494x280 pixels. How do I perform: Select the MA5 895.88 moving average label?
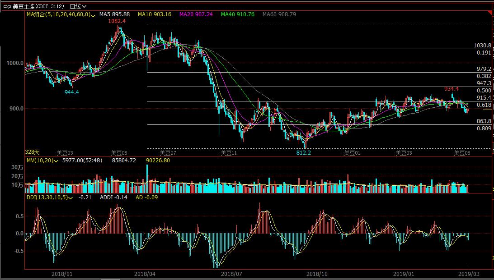114,14
